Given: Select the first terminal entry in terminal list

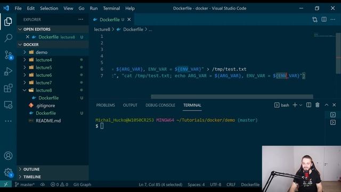Looking at the screenshot, I should point(332,115).
